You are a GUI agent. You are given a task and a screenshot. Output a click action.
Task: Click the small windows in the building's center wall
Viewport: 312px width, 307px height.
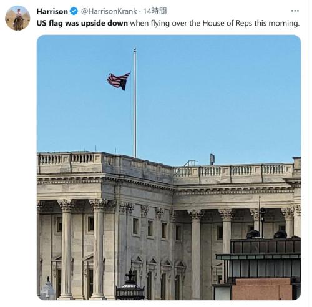click(151, 228)
